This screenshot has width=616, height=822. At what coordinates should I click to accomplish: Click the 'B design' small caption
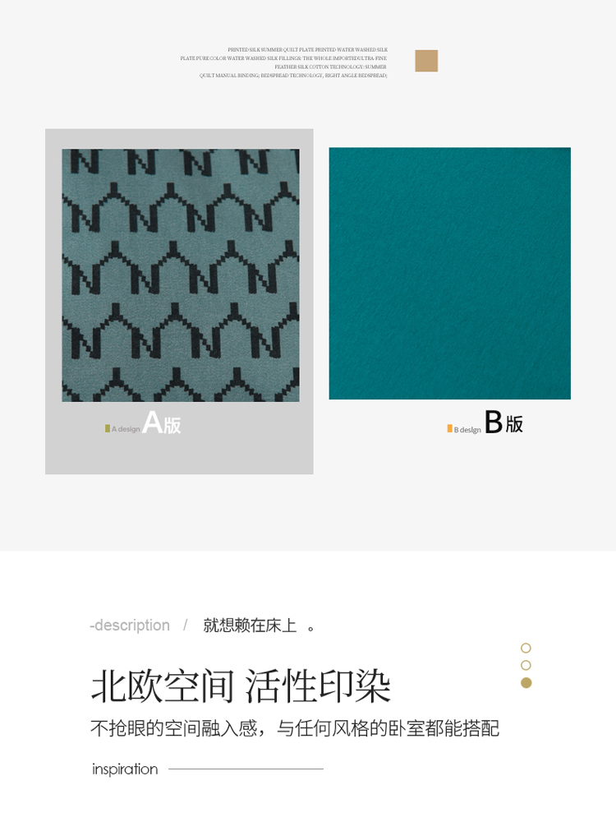[467, 430]
